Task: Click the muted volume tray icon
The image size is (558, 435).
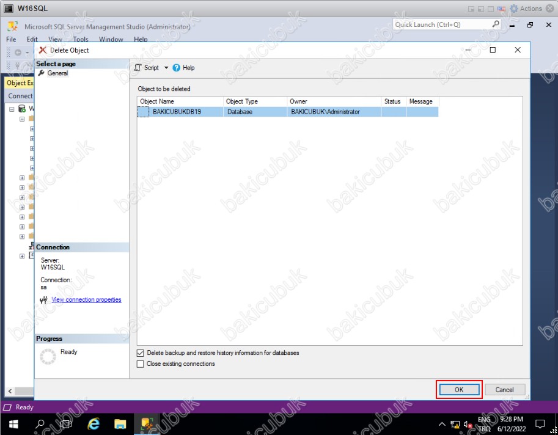Action: click(468, 424)
